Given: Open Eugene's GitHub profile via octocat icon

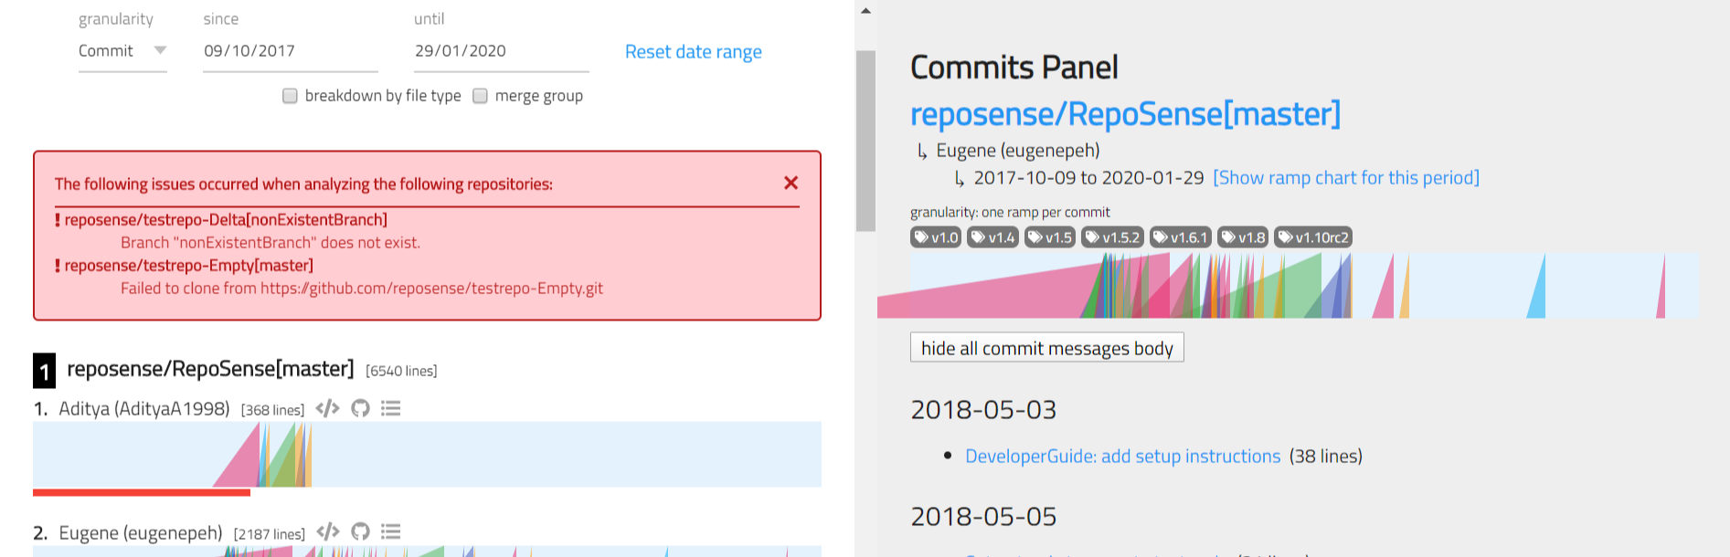Looking at the screenshot, I should [360, 531].
